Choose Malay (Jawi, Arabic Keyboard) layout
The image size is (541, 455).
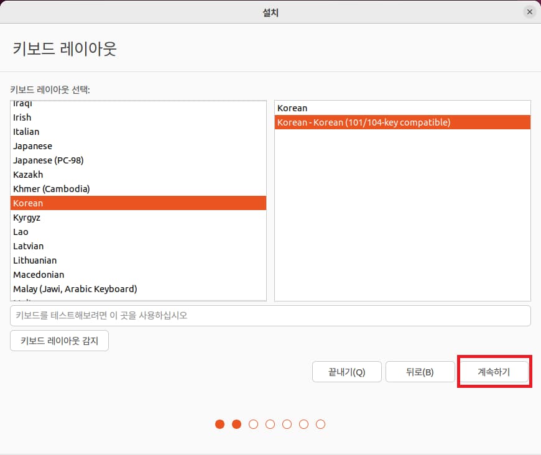(138, 289)
